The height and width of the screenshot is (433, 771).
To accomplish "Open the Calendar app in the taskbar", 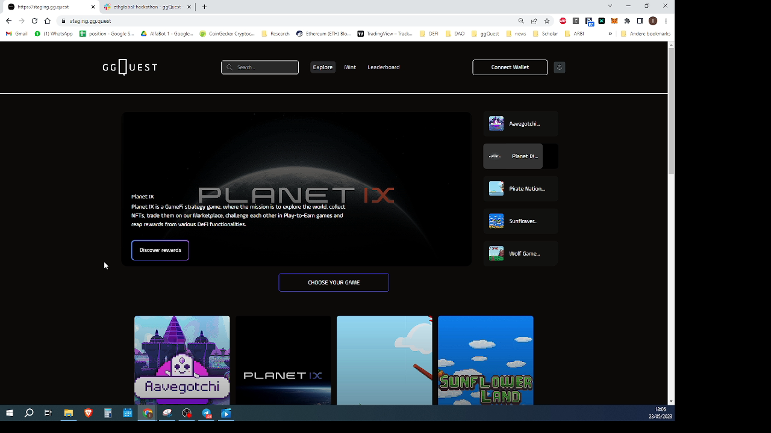I will 128,413.
